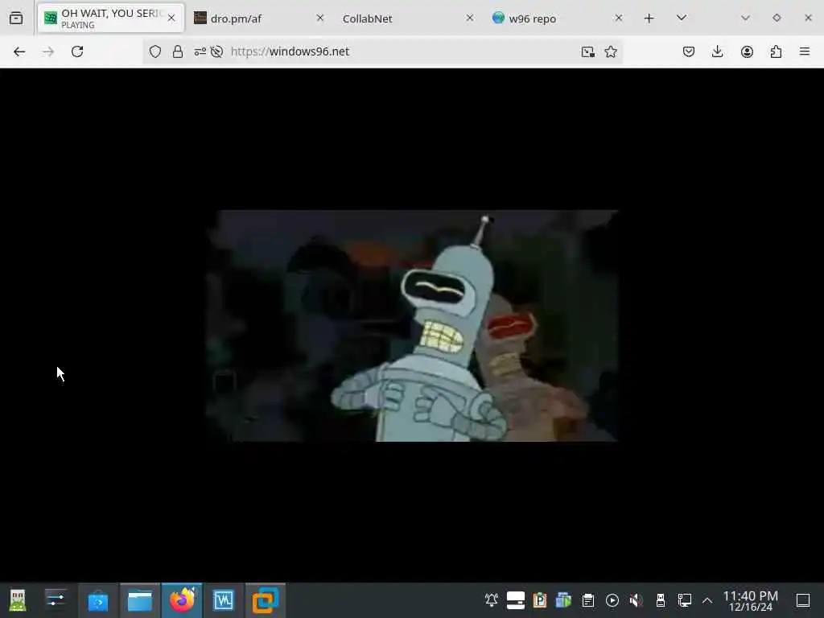Switch to the dro.pm/af tab

tap(257, 19)
